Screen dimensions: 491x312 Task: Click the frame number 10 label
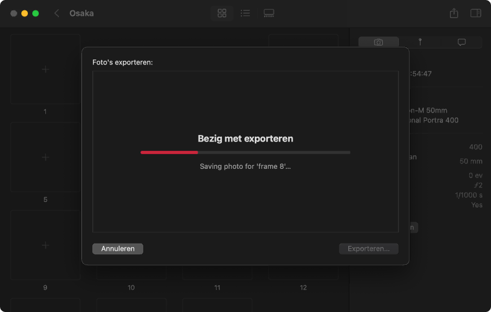click(x=131, y=287)
